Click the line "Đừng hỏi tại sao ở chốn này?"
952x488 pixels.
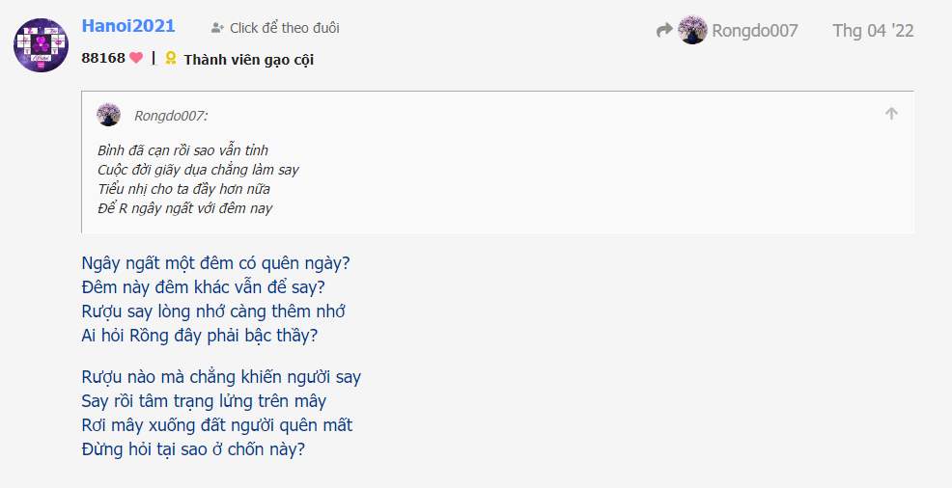click(193, 449)
